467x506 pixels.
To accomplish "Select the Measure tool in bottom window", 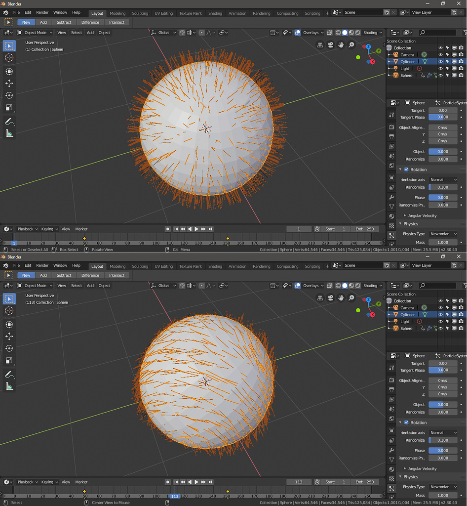I will click(9, 386).
